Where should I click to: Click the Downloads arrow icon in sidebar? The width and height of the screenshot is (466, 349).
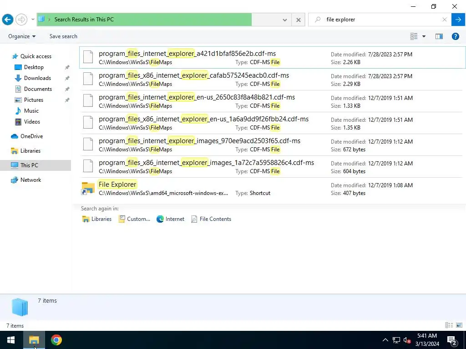(x=18, y=78)
